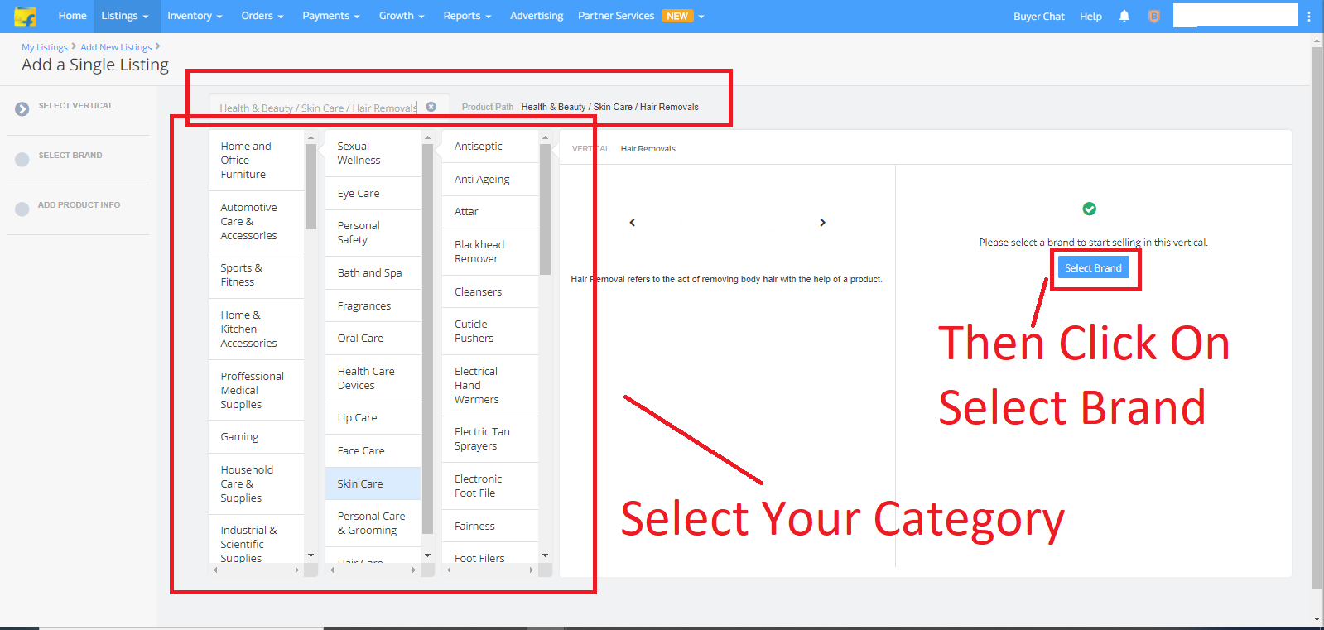Open the Advertising page

click(537, 16)
